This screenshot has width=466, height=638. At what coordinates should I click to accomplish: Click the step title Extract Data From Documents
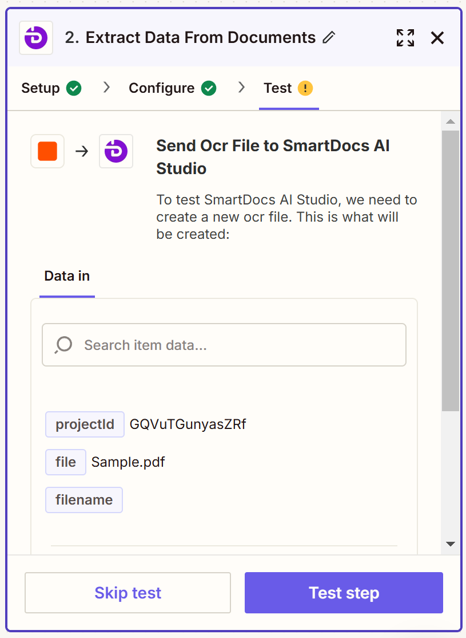(200, 37)
